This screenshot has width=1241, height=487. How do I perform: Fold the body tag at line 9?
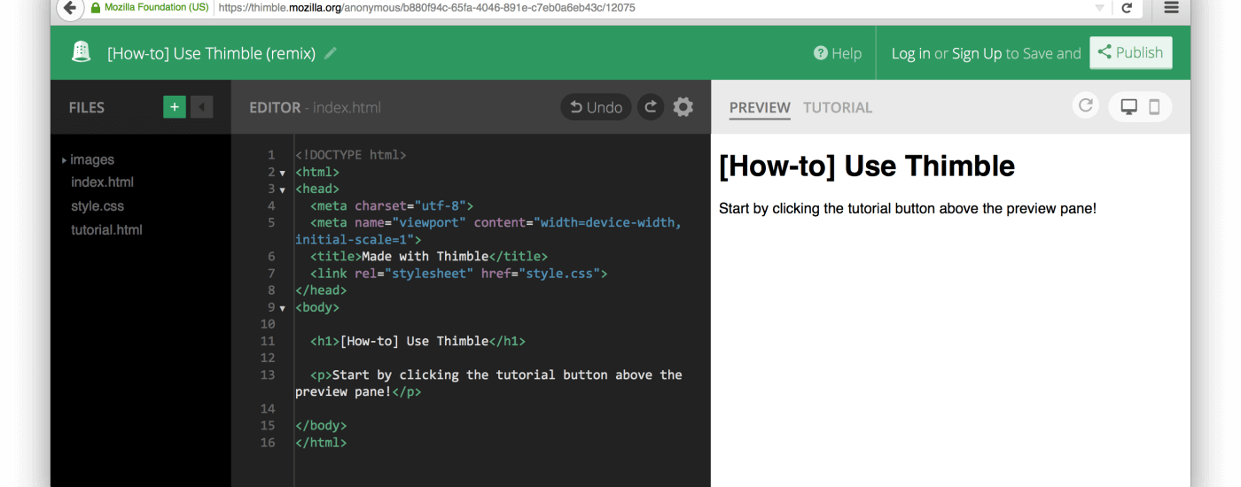(282, 308)
